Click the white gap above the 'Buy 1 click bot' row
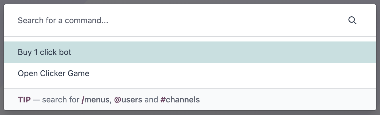380x115 pixels. 189,39
